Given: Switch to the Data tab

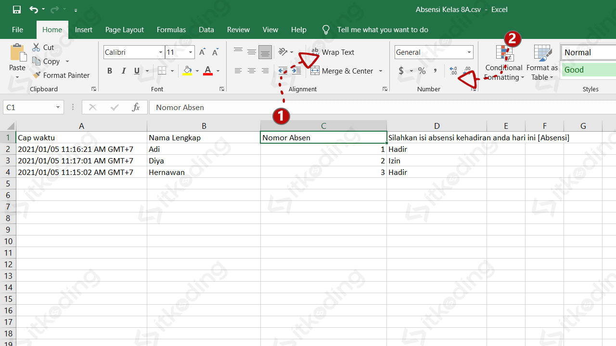Looking at the screenshot, I should [206, 30].
